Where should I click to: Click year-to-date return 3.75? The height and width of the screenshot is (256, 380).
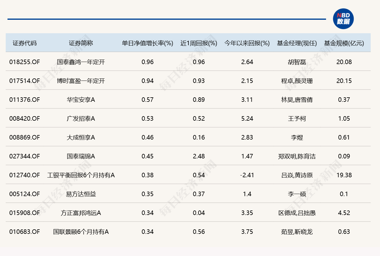pos(247,232)
